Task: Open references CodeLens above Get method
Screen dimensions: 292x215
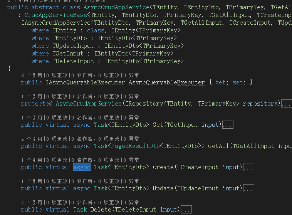Action: [32, 118]
